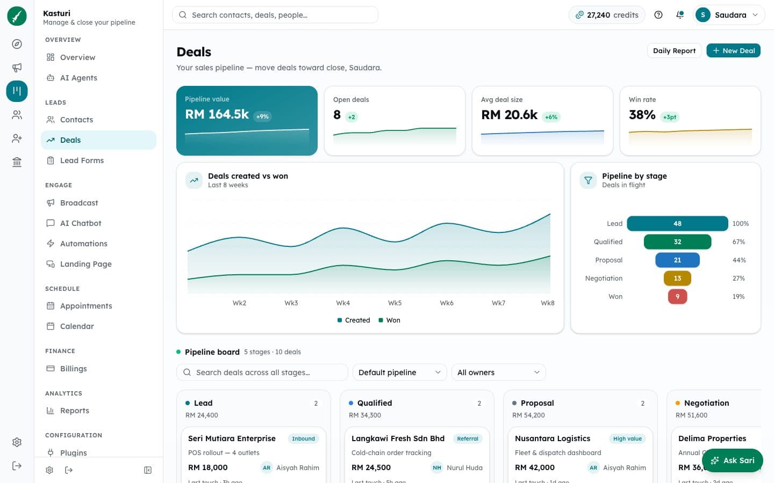Image resolution: width=774 pixels, height=483 pixels.
Task: Open the All owners dropdown
Action: [x=498, y=372]
